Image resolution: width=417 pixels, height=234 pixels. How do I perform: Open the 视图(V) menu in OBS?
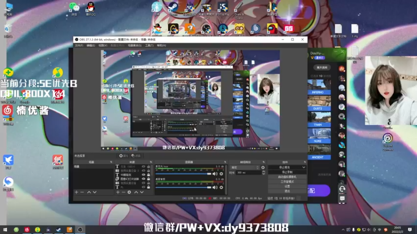(x=103, y=46)
